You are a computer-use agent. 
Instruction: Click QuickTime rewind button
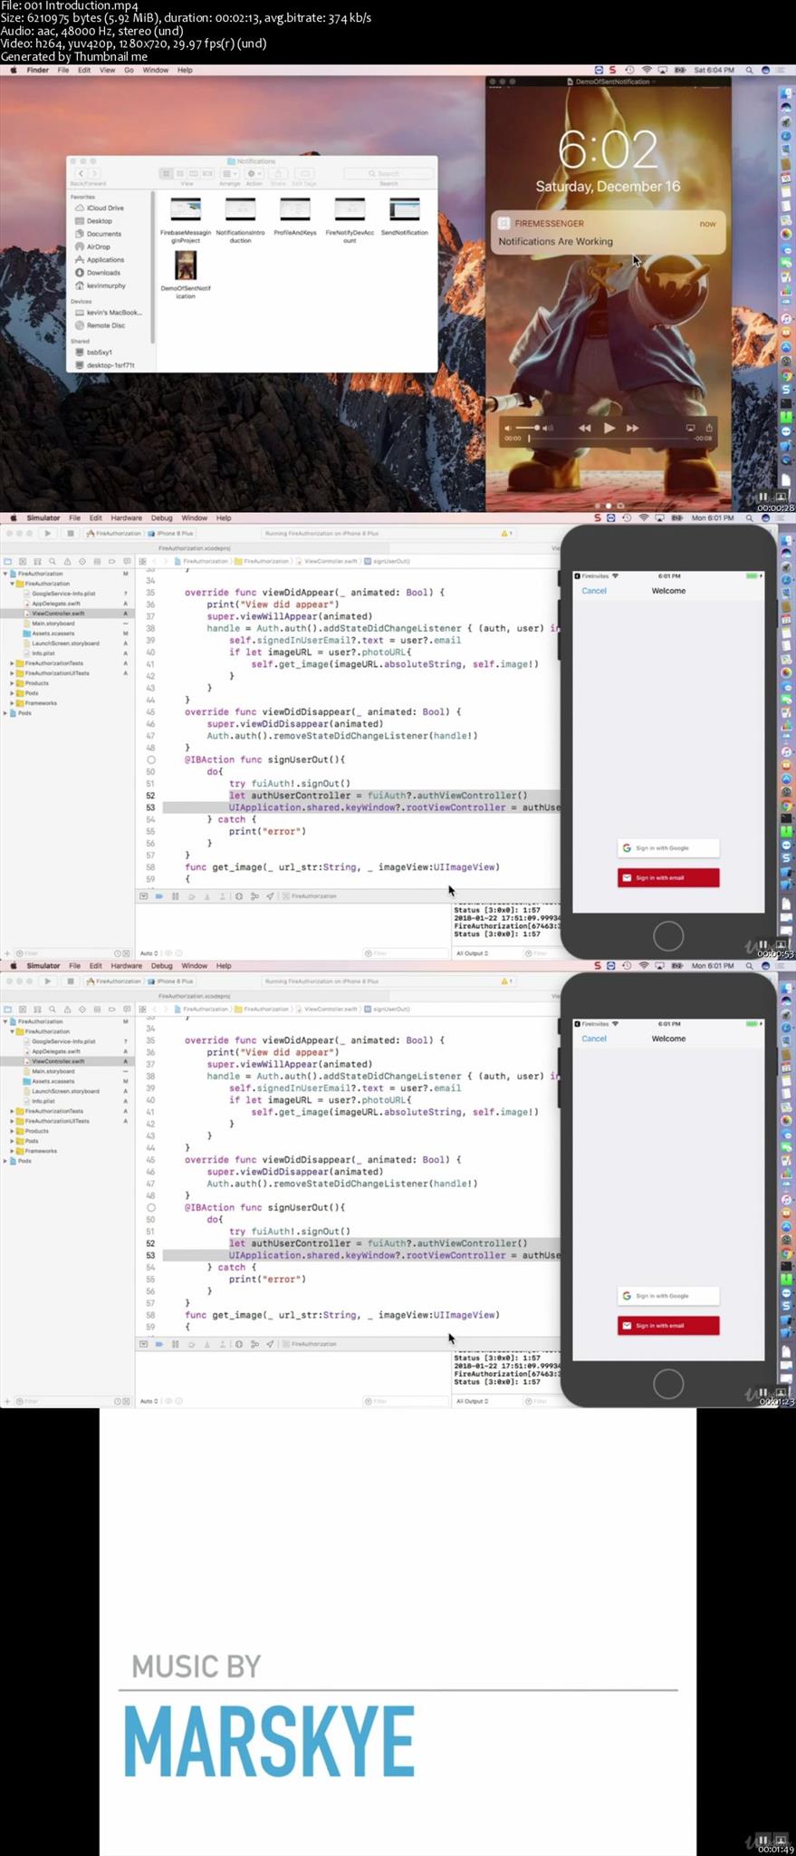(x=585, y=428)
